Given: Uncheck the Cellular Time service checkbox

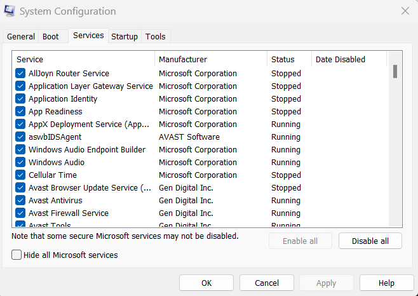Looking at the screenshot, I should (x=20, y=175).
